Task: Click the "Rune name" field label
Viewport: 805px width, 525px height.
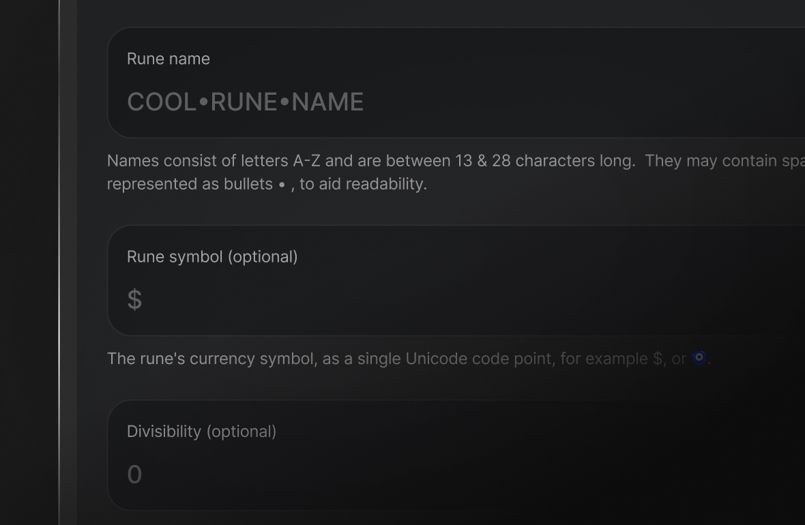Action: pyautogui.click(x=169, y=59)
